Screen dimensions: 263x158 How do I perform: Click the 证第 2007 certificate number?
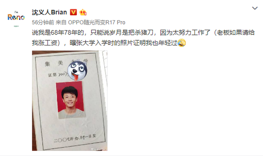[58, 75]
